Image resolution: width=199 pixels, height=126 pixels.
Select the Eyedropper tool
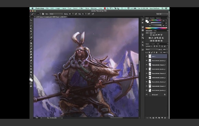click(31, 35)
